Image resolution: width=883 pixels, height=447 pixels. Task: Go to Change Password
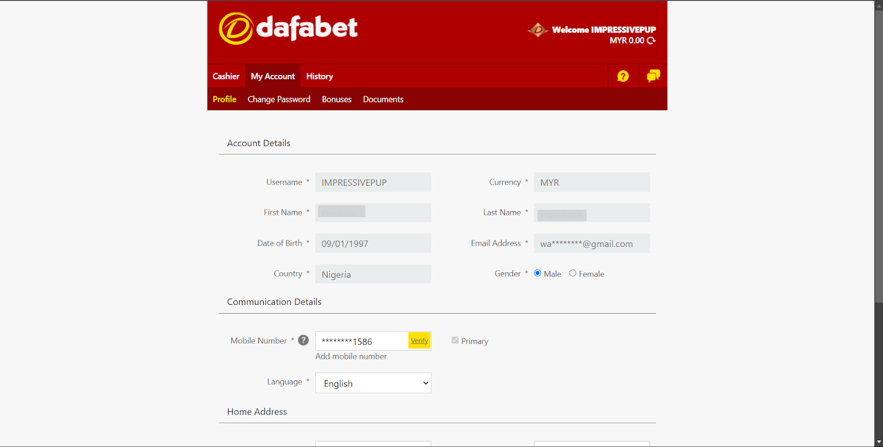(279, 99)
